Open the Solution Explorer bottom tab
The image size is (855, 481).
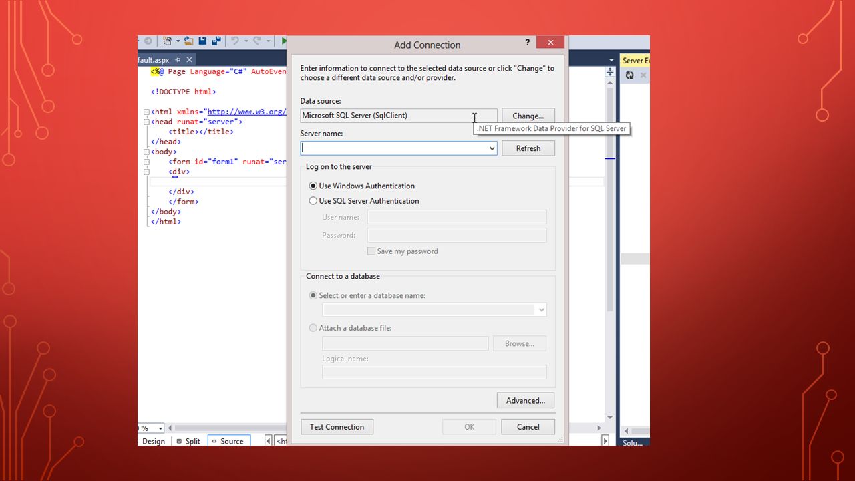633,442
